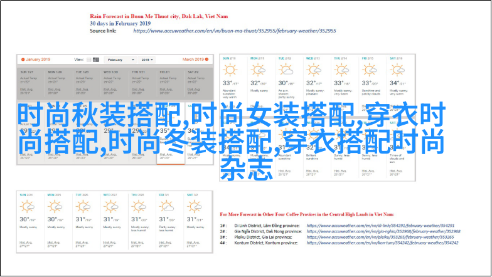This screenshot has height=277, width=492.
Task: Click the partly sunny icon for FRI 3/1
Action: (x=167, y=207)
